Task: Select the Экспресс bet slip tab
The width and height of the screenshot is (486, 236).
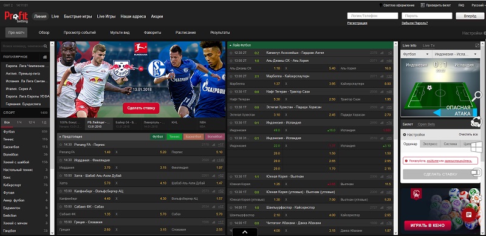Action: 430,144
